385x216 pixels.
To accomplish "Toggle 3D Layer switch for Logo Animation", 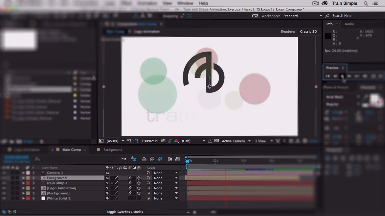I will 139,188.
